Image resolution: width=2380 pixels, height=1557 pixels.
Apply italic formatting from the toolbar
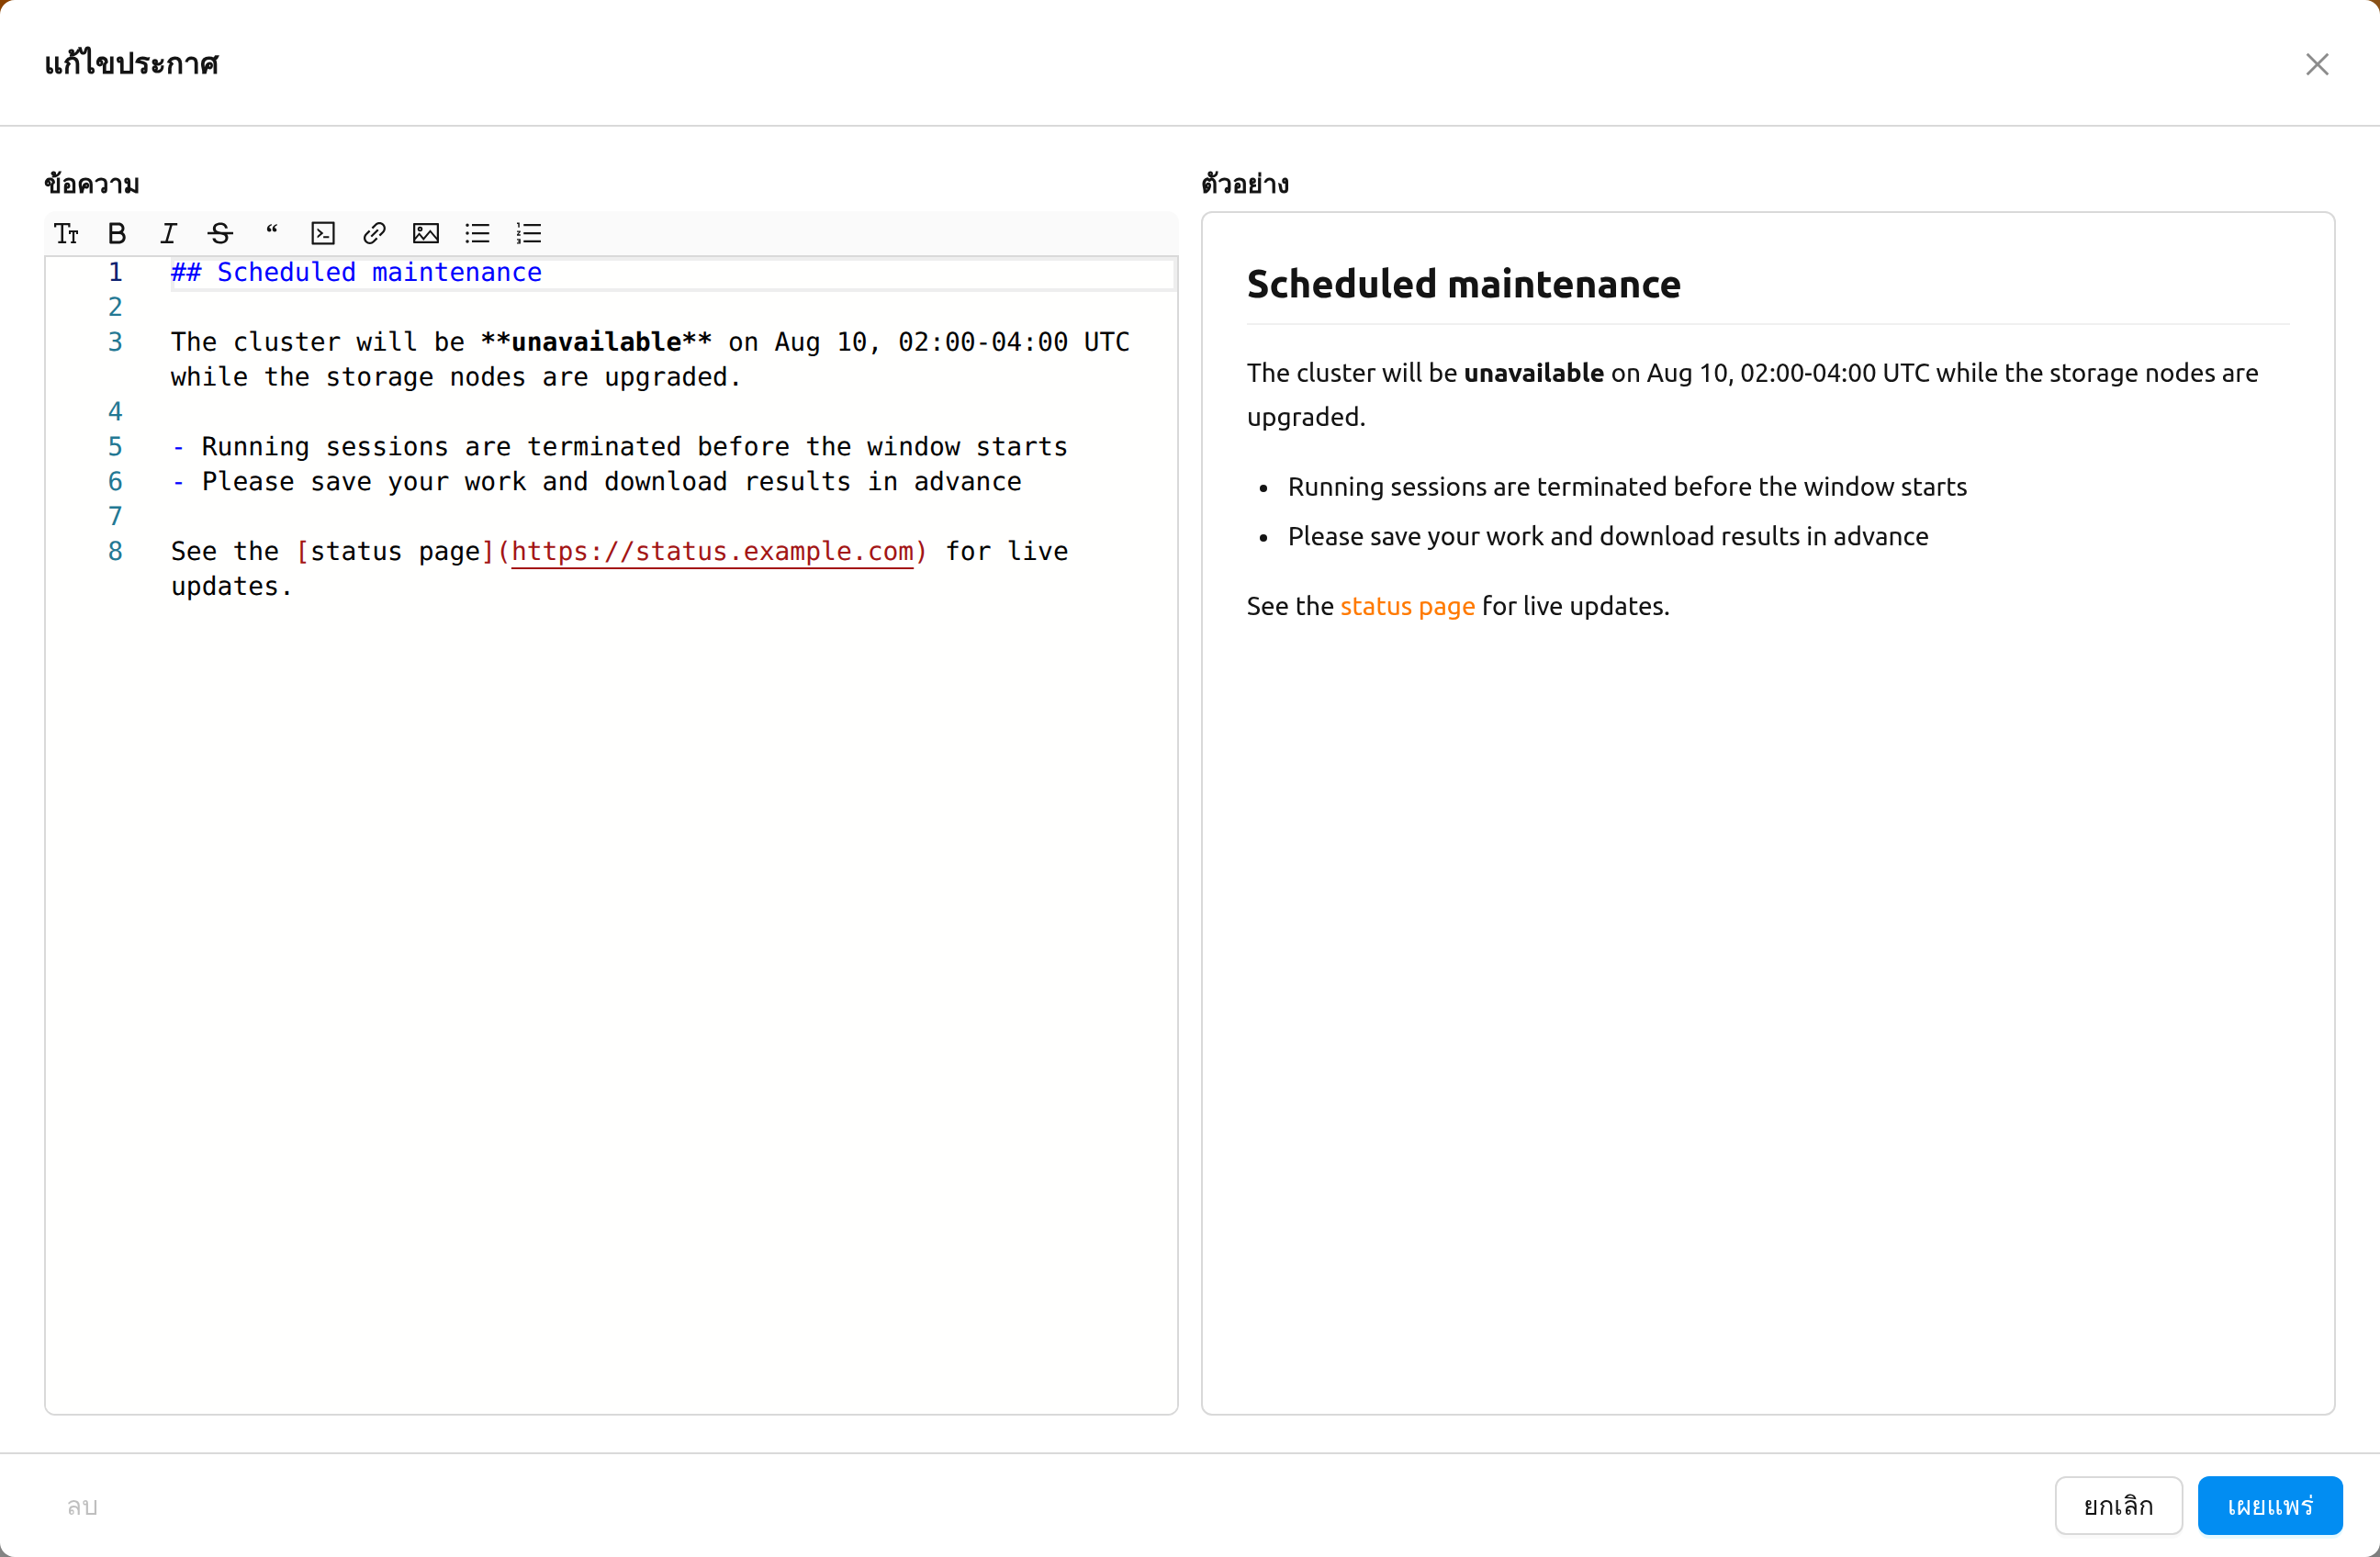click(168, 234)
